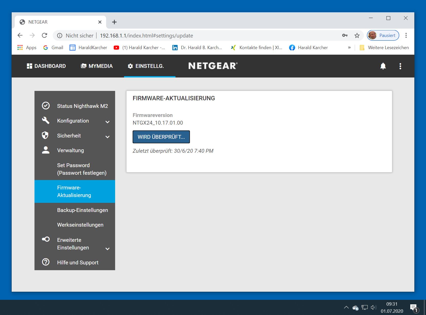Expand the Sicherheit submenu chevron
The height and width of the screenshot is (315, 426).
pos(108,137)
